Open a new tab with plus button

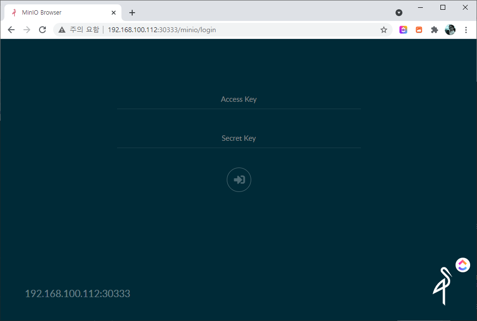point(132,13)
